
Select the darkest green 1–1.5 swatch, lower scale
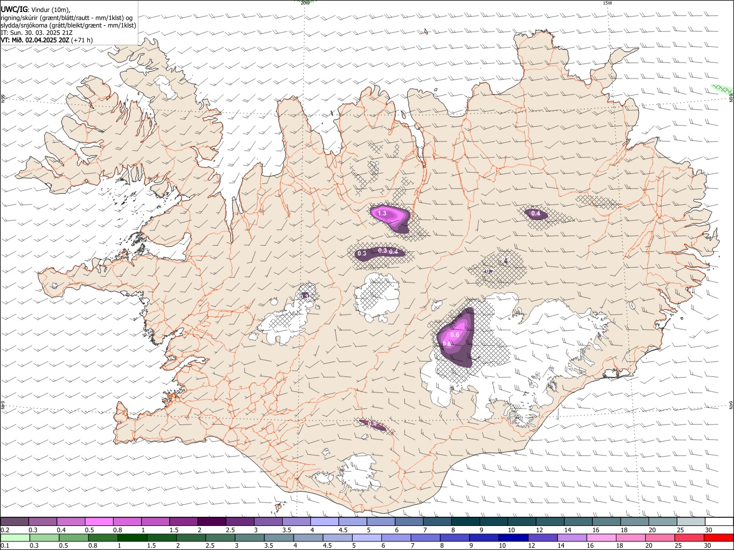[x=132, y=537]
